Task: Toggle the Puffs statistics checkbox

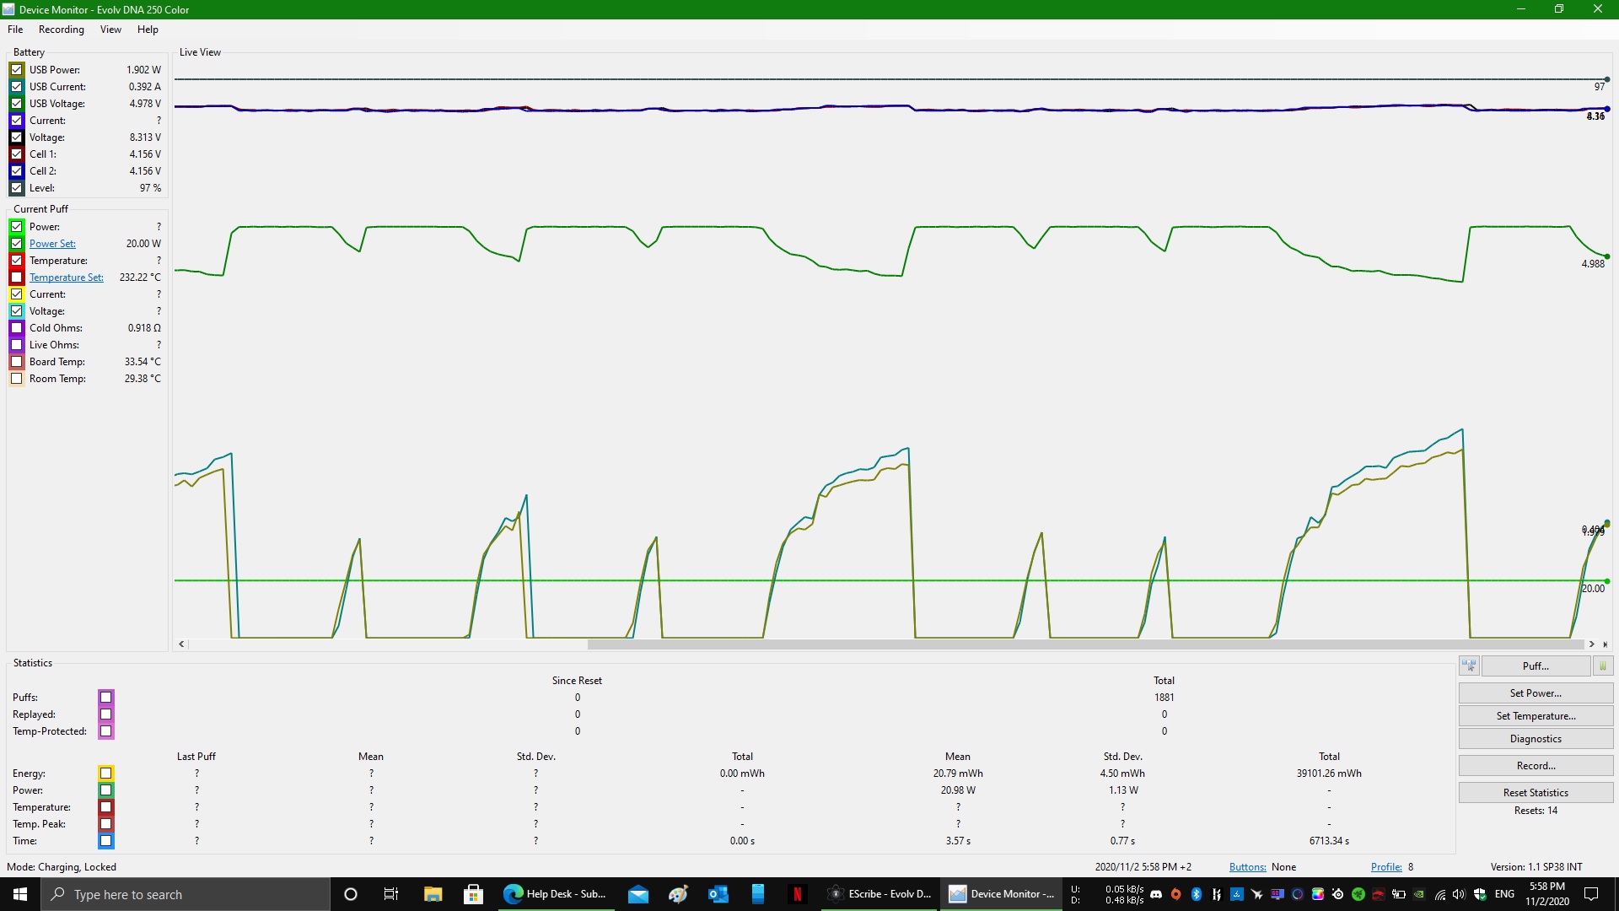Action: [106, 698]
